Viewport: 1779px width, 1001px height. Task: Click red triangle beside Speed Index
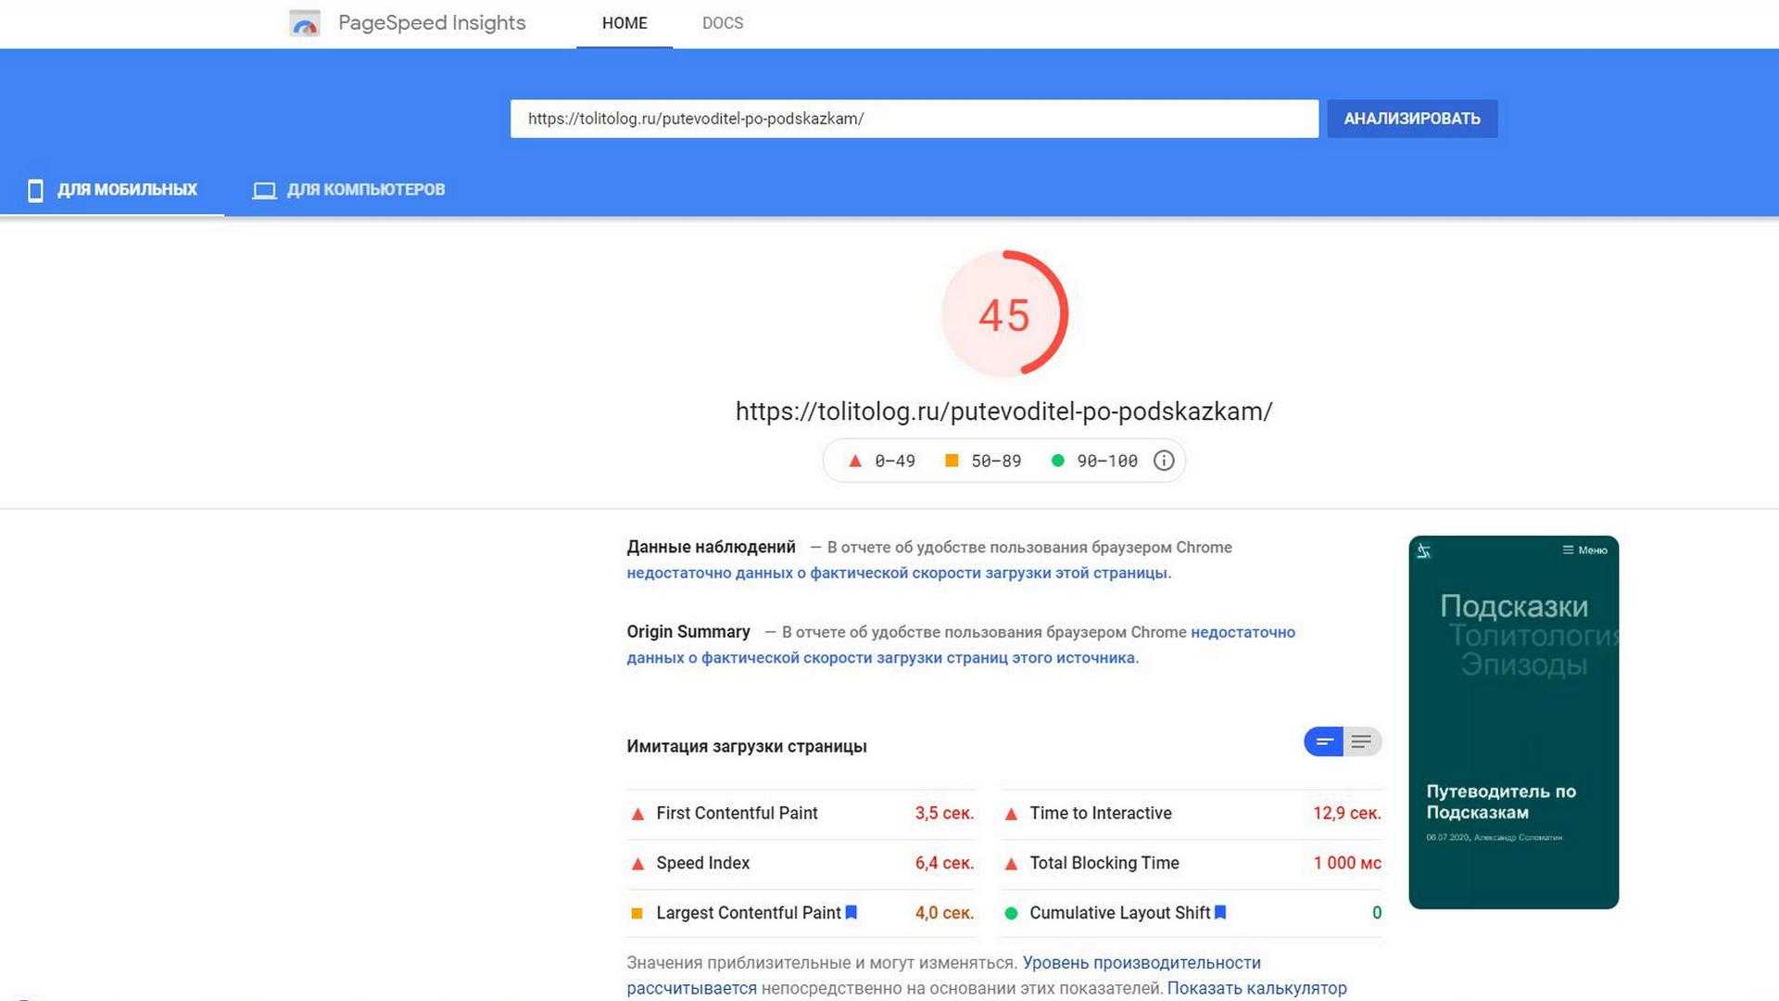[637, 864]
